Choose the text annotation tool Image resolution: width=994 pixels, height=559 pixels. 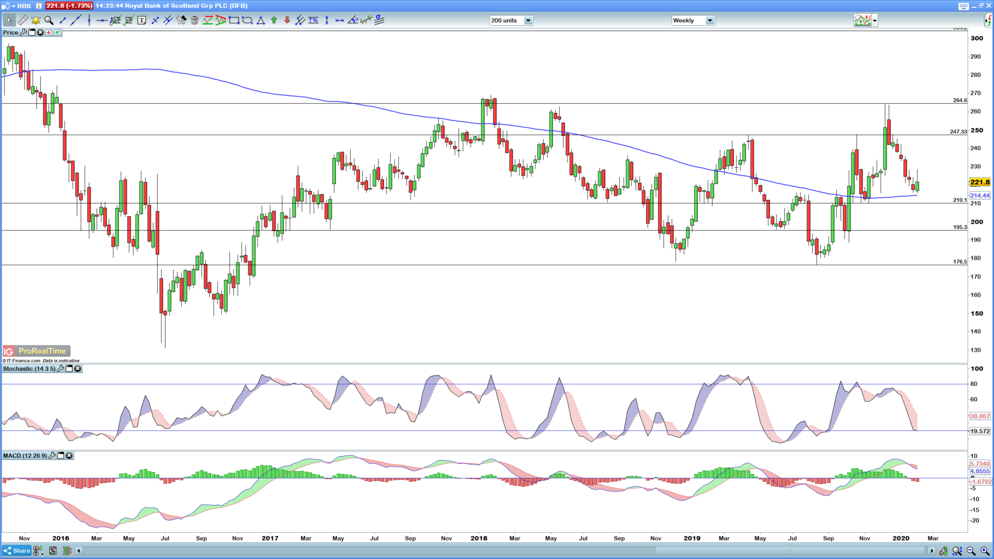pos(142,20)
